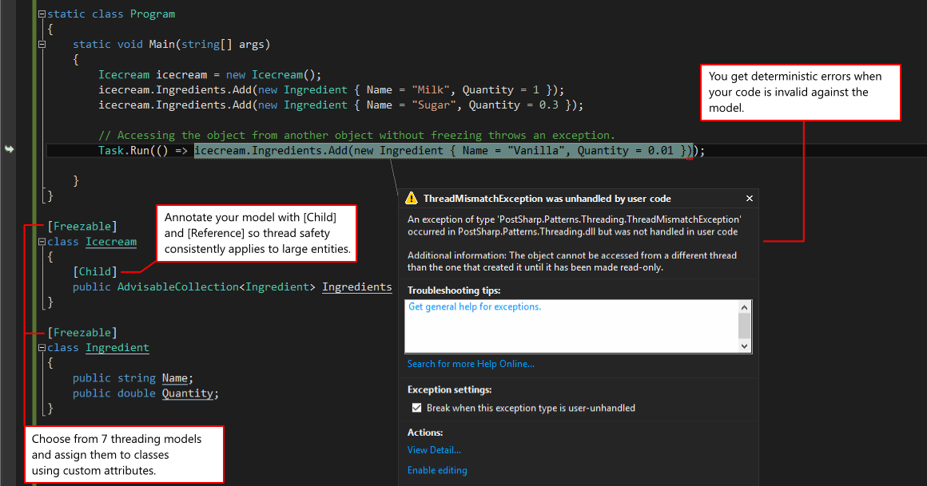Screen dimensions: 927x486
Task: Click the [Child] attribute in code
Action: coord(94,272)
